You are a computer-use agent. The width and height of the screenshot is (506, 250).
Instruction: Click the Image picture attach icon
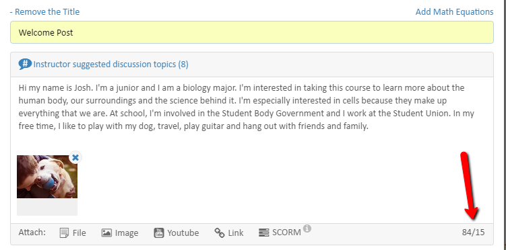(106, 233)
